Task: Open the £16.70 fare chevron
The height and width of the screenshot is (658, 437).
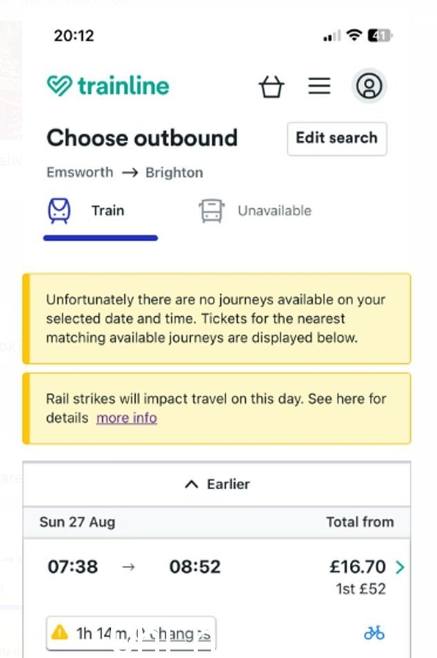Action: (400, 567)
